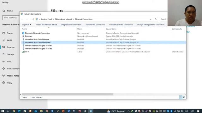Select the Airplane mode icon in Settings

click(3, 68)
